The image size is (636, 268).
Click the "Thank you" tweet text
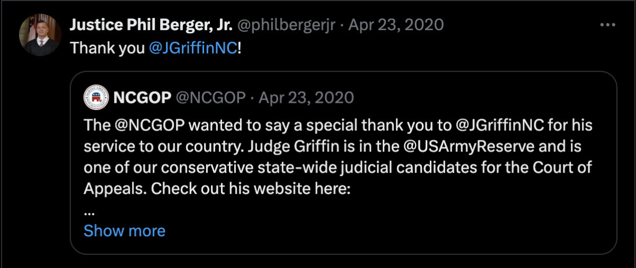coord(108,48)
